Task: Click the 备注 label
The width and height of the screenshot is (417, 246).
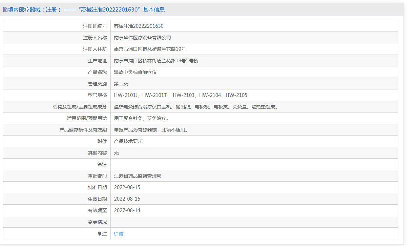Action: [102, 164]
